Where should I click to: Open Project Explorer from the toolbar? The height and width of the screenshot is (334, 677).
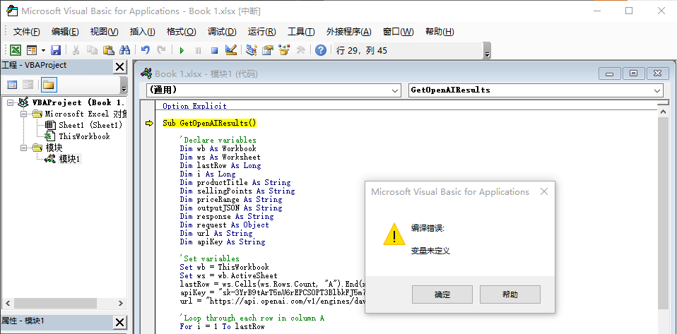point(252,50)
